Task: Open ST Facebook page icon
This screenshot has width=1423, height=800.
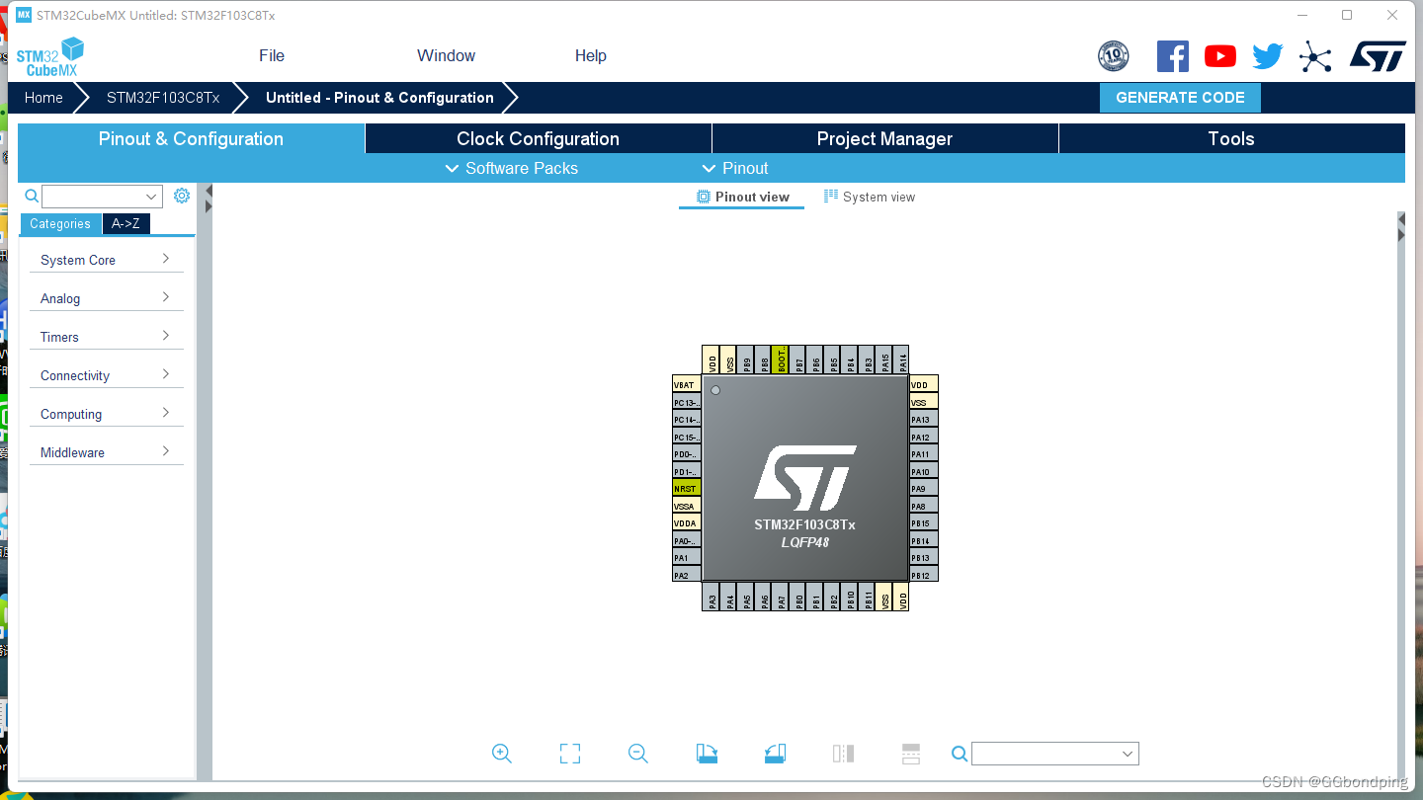Action: tap(1173, 56)
